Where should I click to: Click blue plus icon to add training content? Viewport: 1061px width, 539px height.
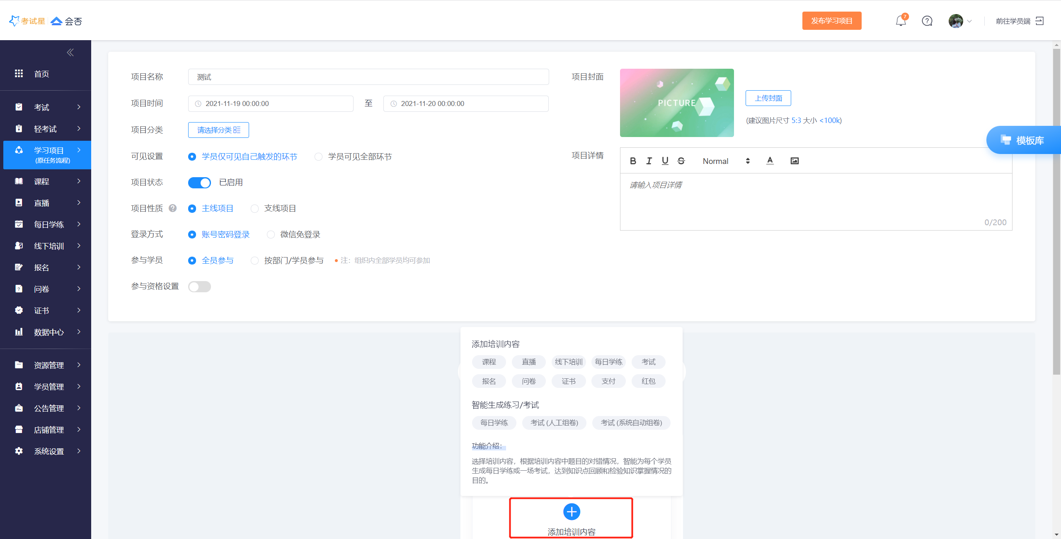[x=571, y=512]
